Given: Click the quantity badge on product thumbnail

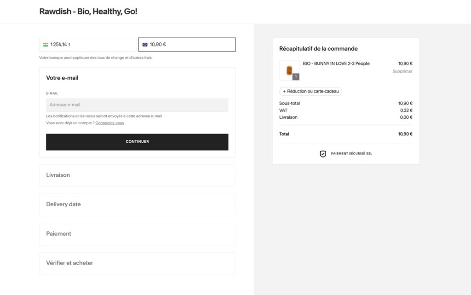Looking at the screenshot, I should pyautogui.click(x=296, y=76).
